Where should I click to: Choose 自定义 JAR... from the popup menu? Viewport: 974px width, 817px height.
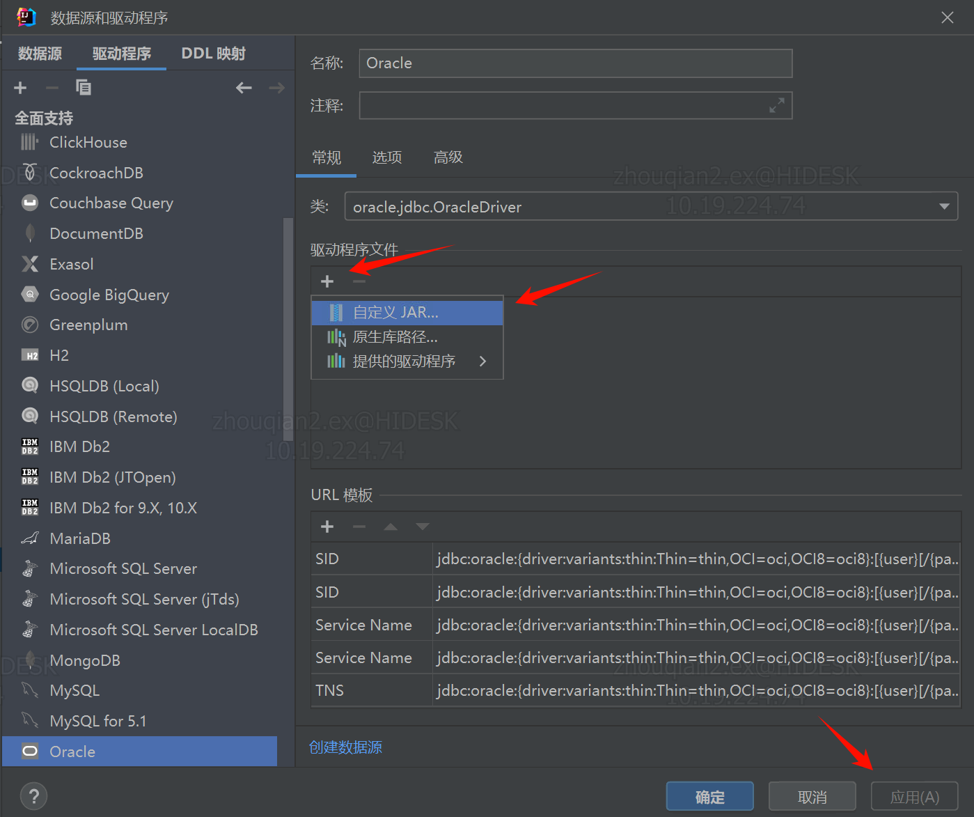point(407,313)
